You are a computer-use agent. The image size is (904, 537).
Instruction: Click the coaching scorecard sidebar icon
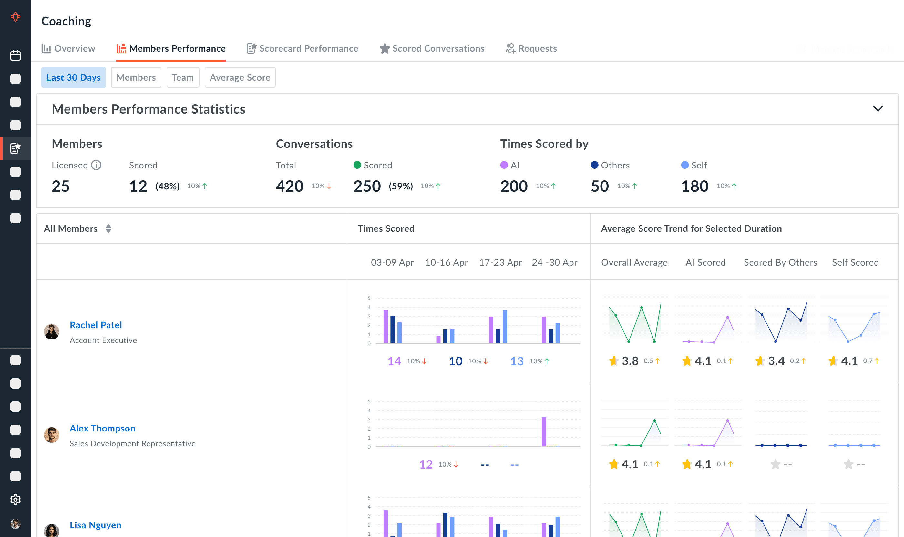(x=15, y=148)
